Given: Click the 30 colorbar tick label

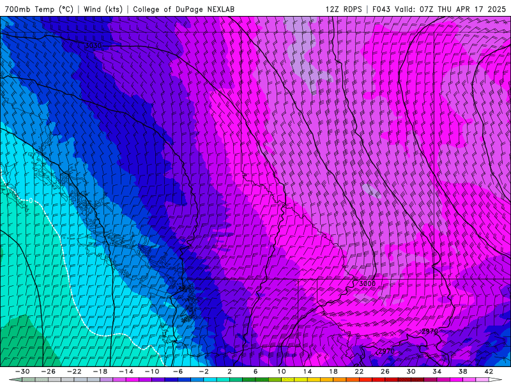Looking at the screenshot, I should pyautogui.click(x=411, y=372).
